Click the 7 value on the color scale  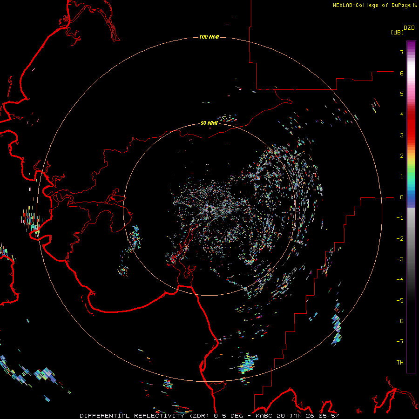point(402,52)
